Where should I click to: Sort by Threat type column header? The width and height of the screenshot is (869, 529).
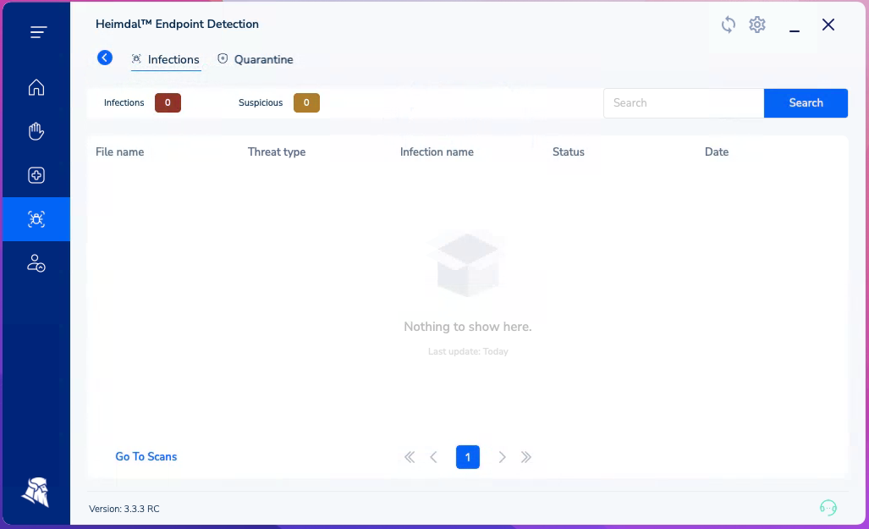click(277, 152)
